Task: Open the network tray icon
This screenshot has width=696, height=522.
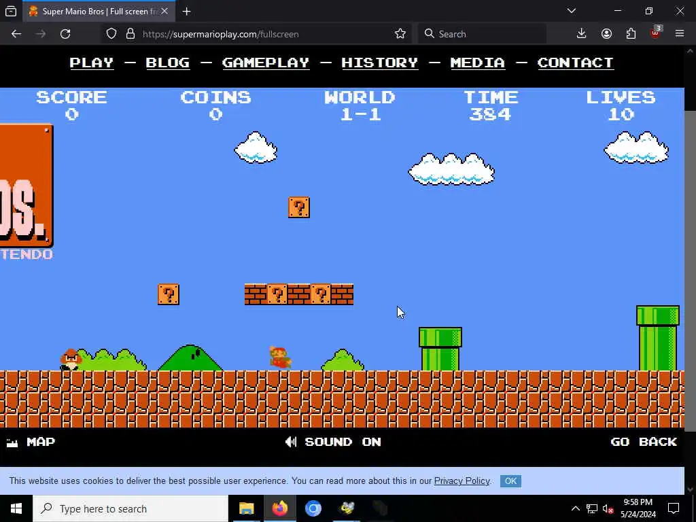Action: point(592,508)
